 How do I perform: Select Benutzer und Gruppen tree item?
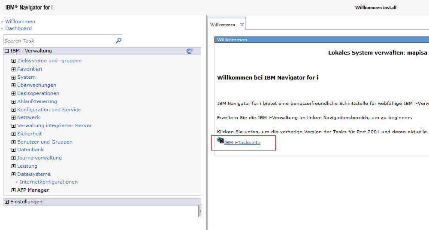pos(45,142)
